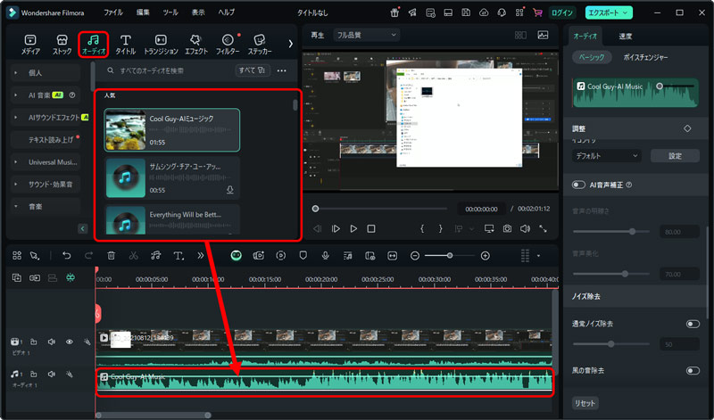Screen dimensions: 714x420
Task: Click the preview volume speaker icon
Action: [525, 228]
